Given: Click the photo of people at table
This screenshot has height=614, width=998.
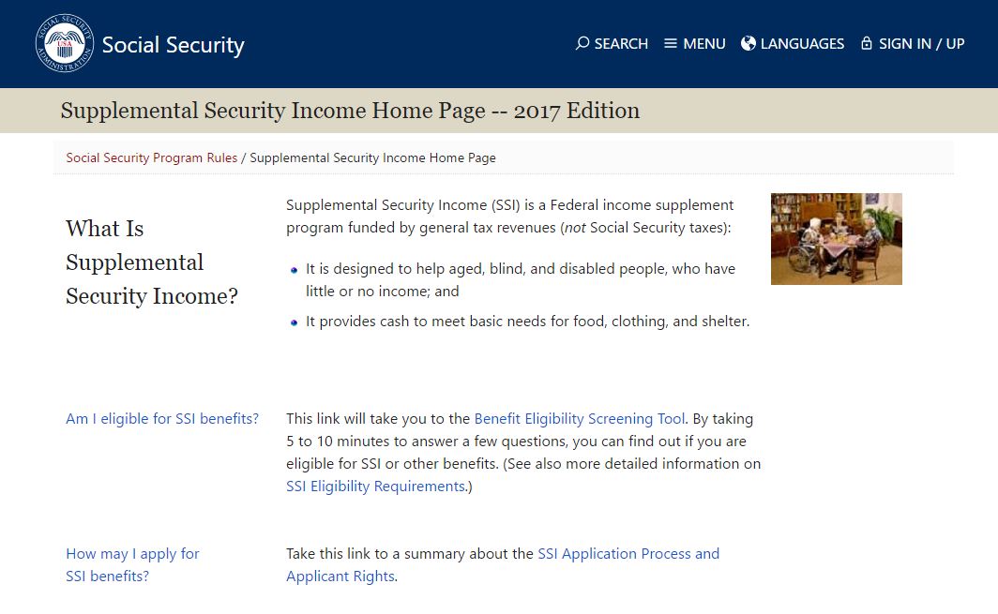Looking at the screenshot, I should point(836,238).
